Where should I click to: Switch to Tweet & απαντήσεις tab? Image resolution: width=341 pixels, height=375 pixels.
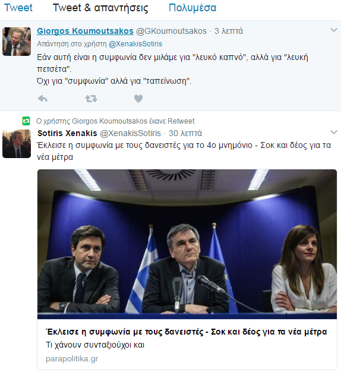pos(100,8)
